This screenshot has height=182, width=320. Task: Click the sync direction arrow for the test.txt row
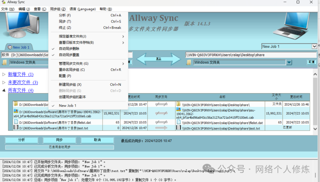point(161,128)
